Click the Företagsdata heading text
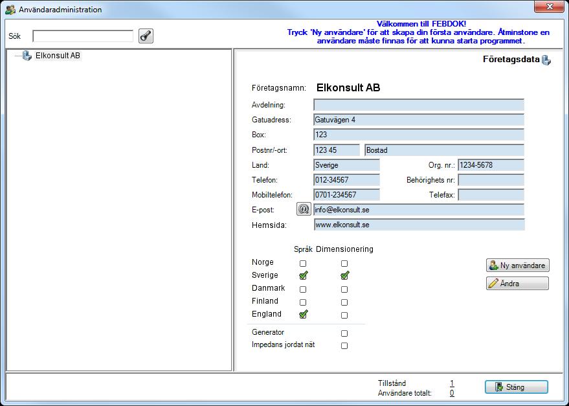569x406 pixels. coord(511,59)
